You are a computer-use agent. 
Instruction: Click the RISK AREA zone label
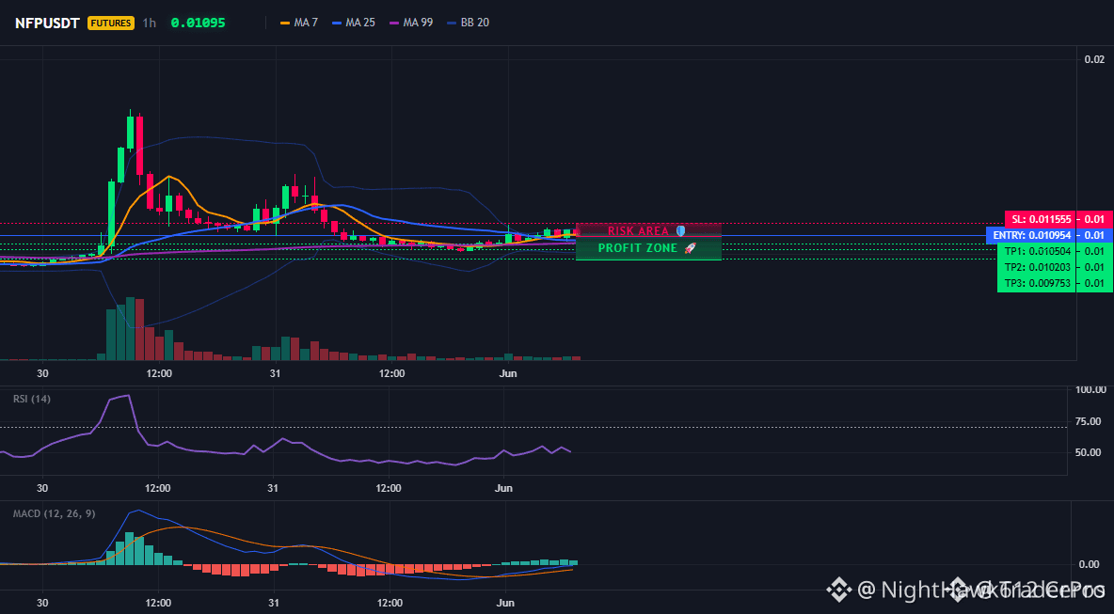click(x=638, y=230)
